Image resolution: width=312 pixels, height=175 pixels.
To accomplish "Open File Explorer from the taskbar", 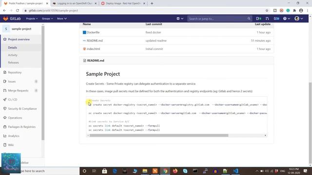I will pyautogui.click(x=145, y=171).
